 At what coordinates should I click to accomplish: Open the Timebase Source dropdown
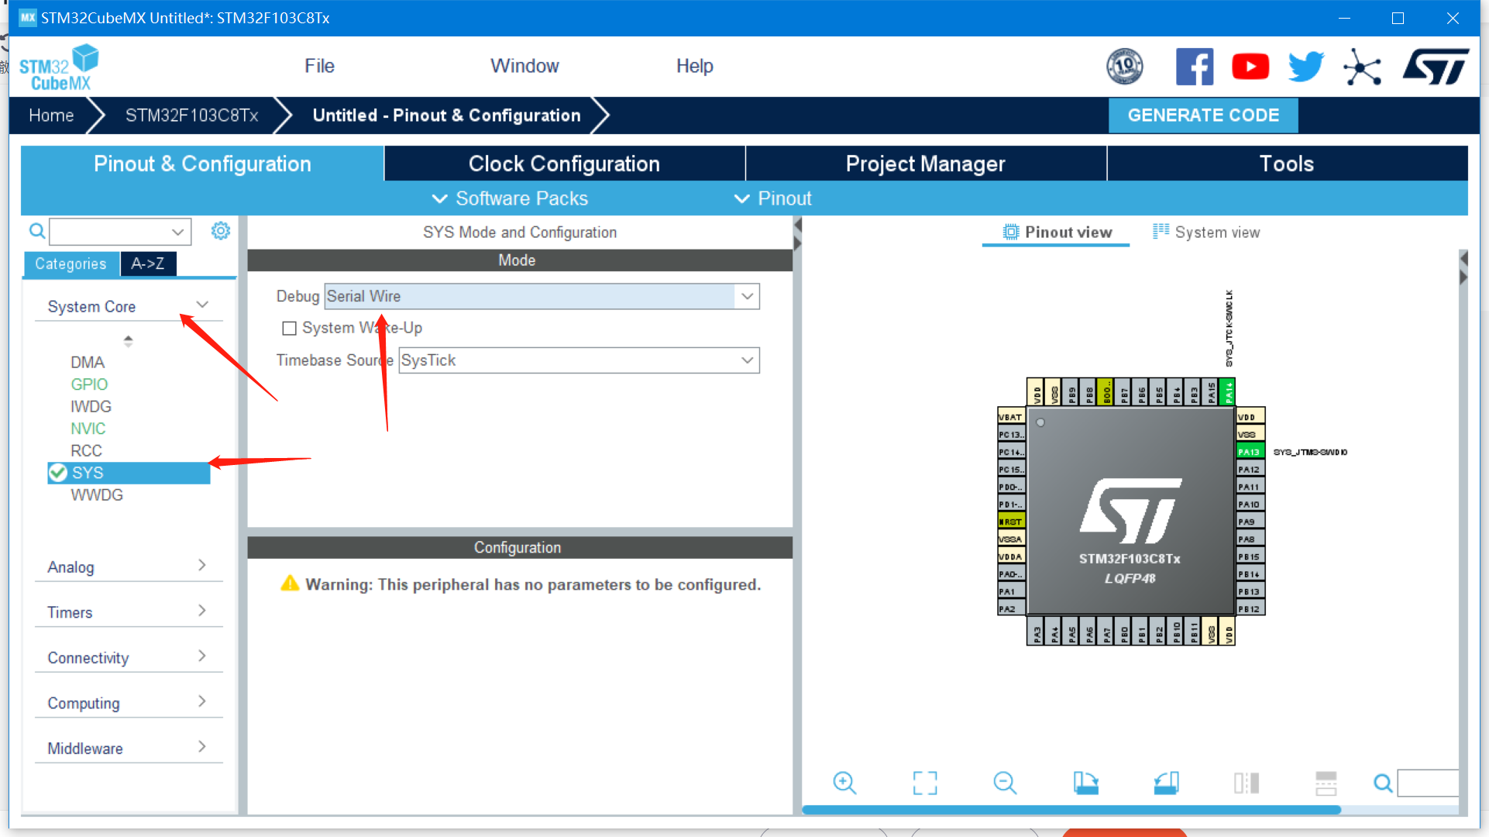(746, 360)
